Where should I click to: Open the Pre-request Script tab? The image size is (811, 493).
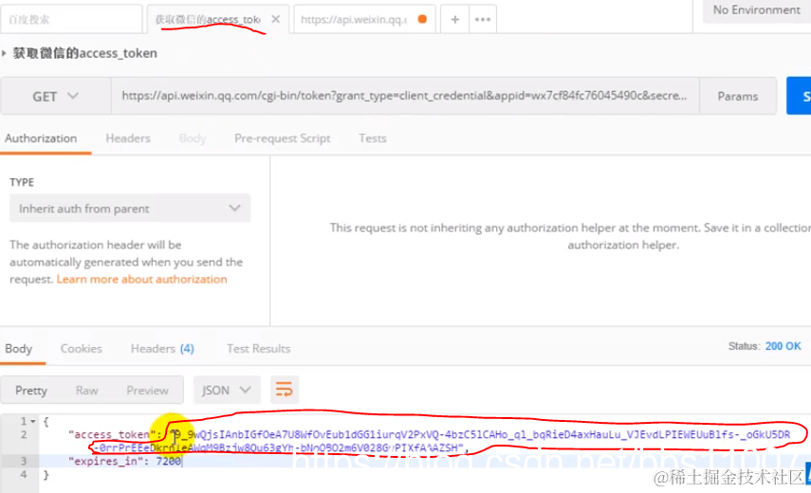pos(283,138)
